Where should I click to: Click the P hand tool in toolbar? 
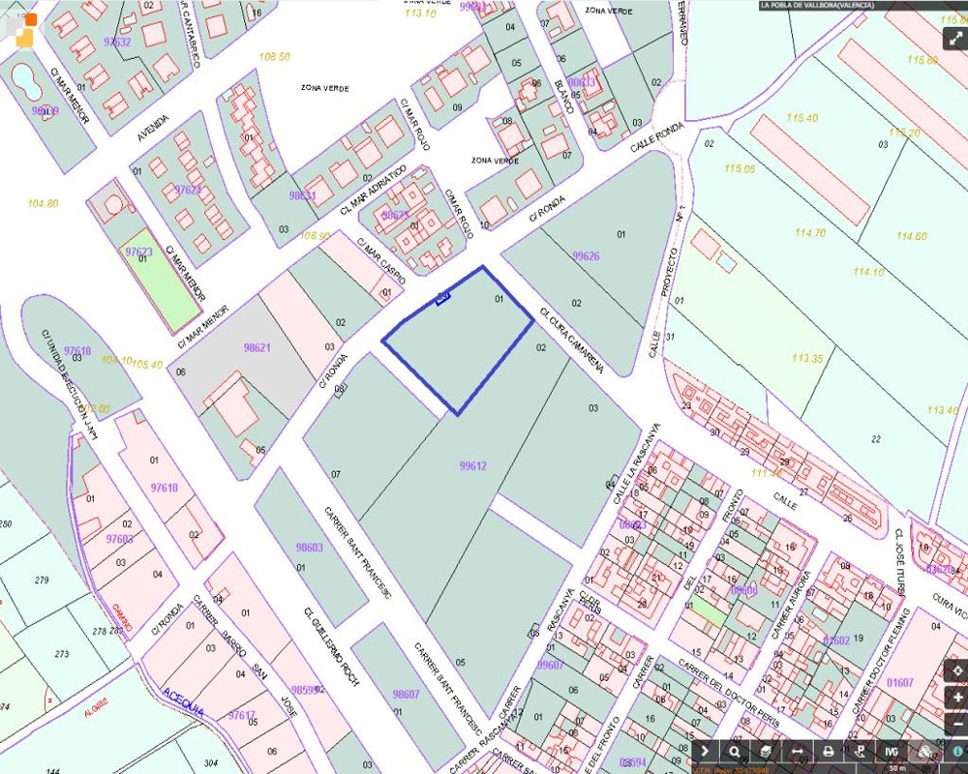click(860, 751)
